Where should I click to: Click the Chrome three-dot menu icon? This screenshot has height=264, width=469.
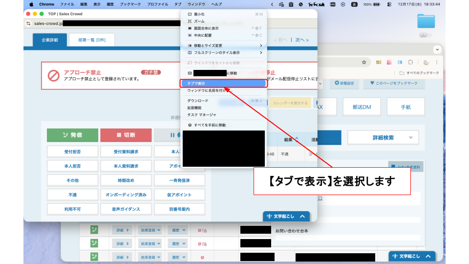(x=437, y=62)
